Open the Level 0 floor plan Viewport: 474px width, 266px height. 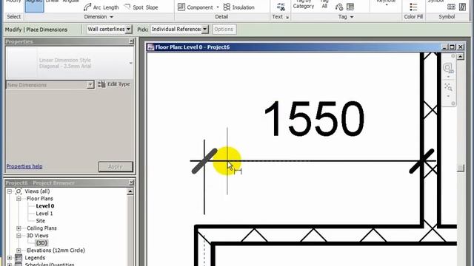coord(45,206)
